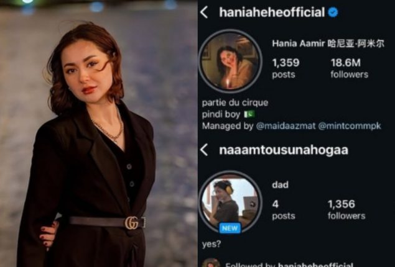Viewport: 395px width, 267px height.
Task: Click the 'partie du cirque' bio text
Action: pyautogui.click(x=235, y=103)
